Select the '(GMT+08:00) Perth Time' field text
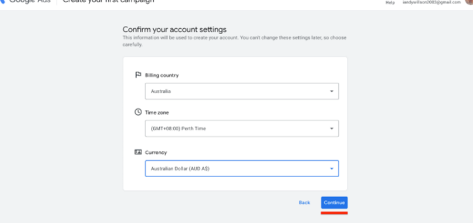 click(178, 129)
